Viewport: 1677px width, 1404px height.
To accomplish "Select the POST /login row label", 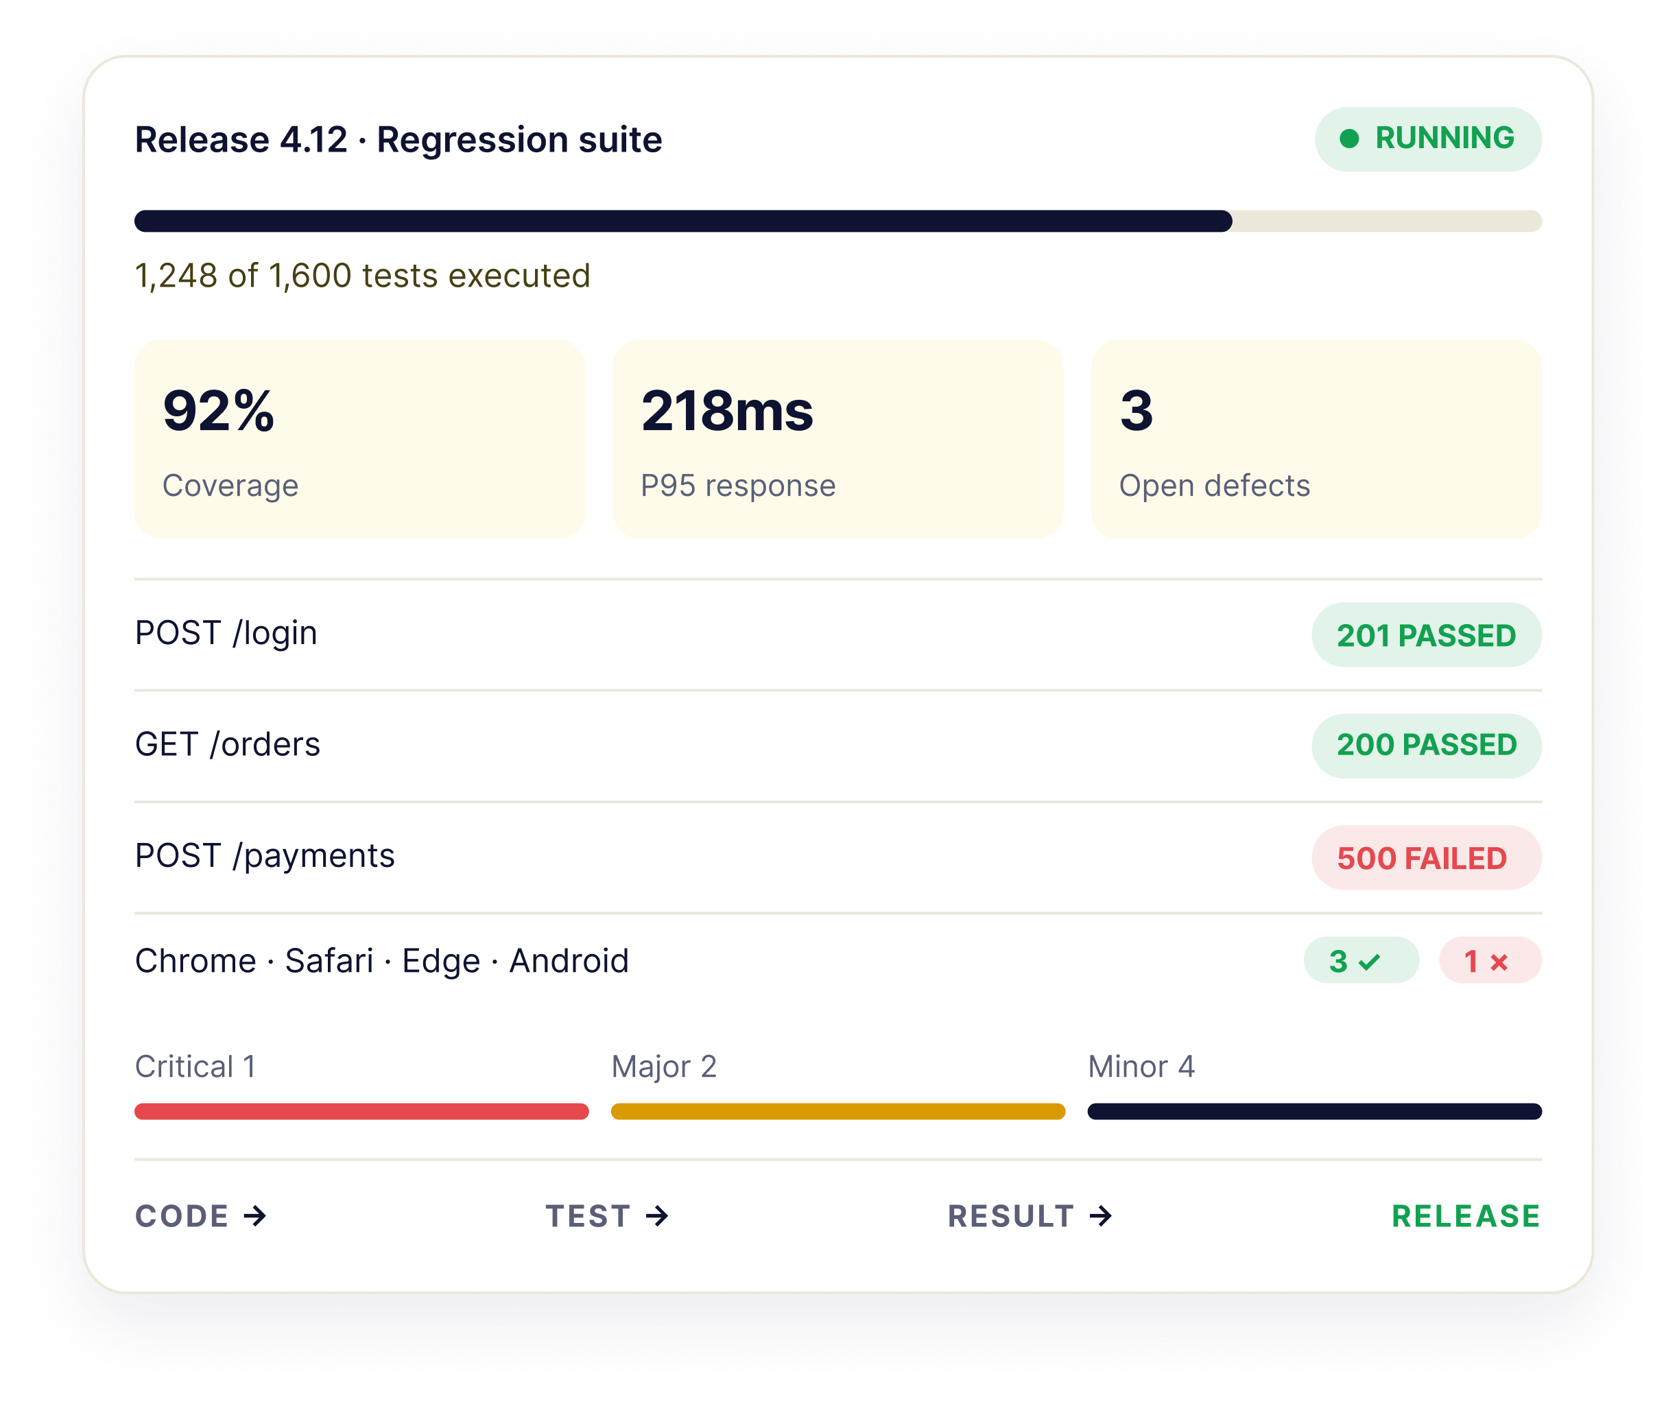I will (x=226, y=633).
